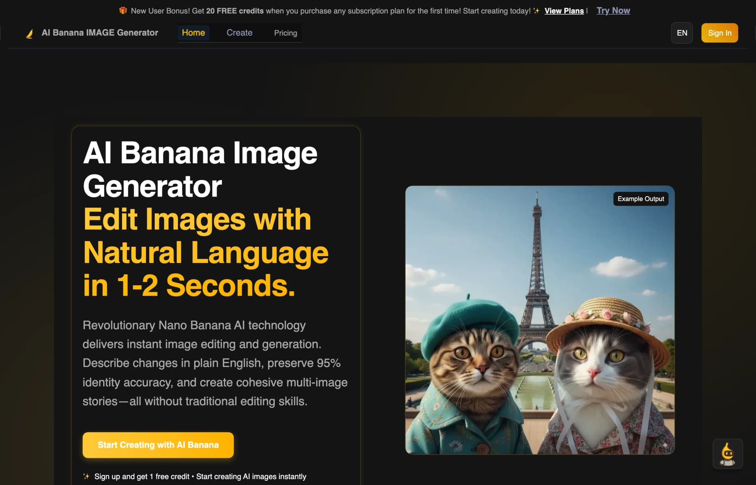Click the sparkle decoration on the hero image corner
The image size is (756, 485).
[665, 445]
